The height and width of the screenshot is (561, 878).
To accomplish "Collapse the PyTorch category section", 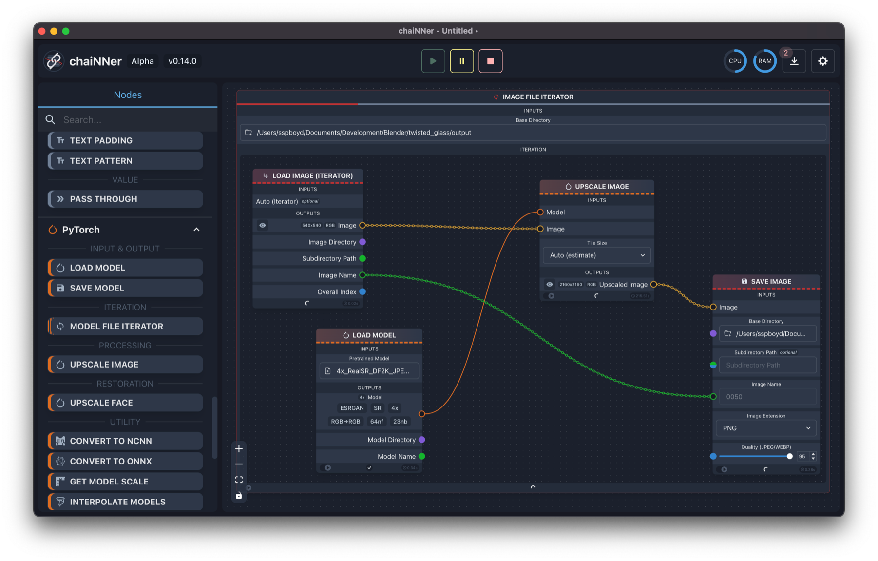I will tap(196, 230).
